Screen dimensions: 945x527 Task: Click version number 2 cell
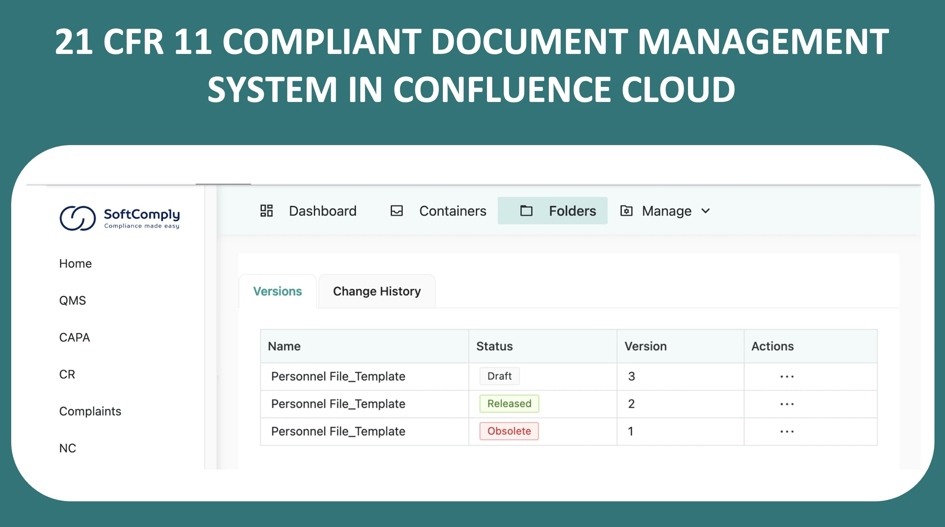(x=680, y=404)
